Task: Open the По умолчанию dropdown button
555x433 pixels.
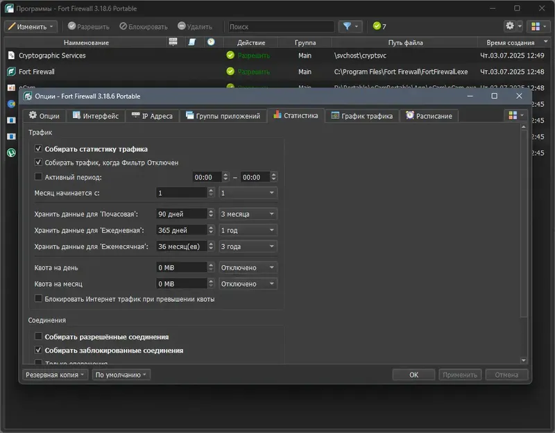Action: (x=121, y=375)
